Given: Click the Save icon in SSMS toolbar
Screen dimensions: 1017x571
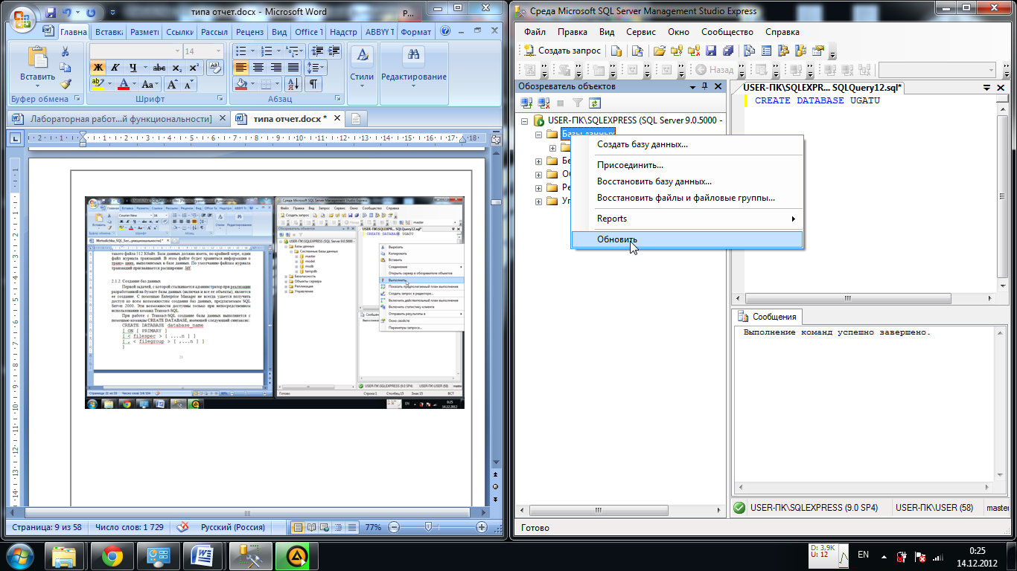Looking at the screenshot, I should click(x=711, y=51).
